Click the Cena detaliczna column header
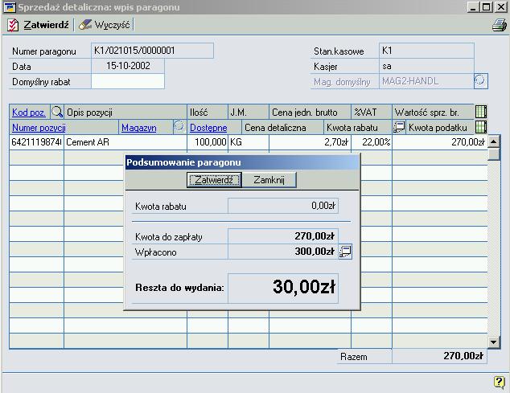 point(282,128)
